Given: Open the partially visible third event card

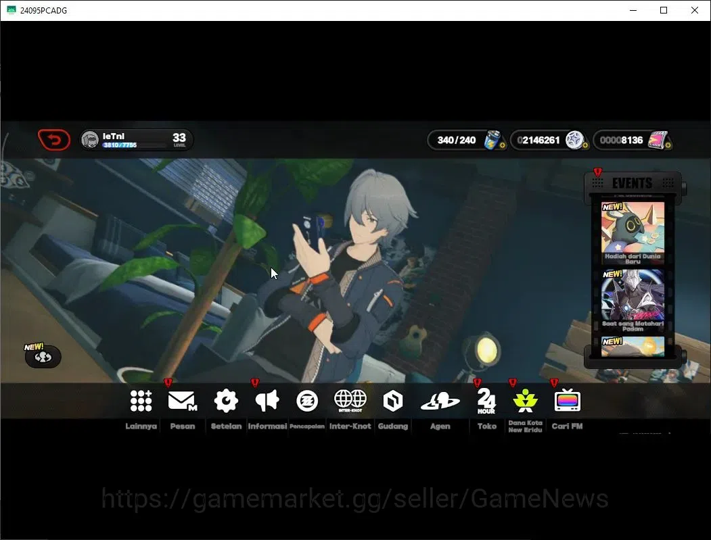Looking at the screenshot, I should point(633,347).
